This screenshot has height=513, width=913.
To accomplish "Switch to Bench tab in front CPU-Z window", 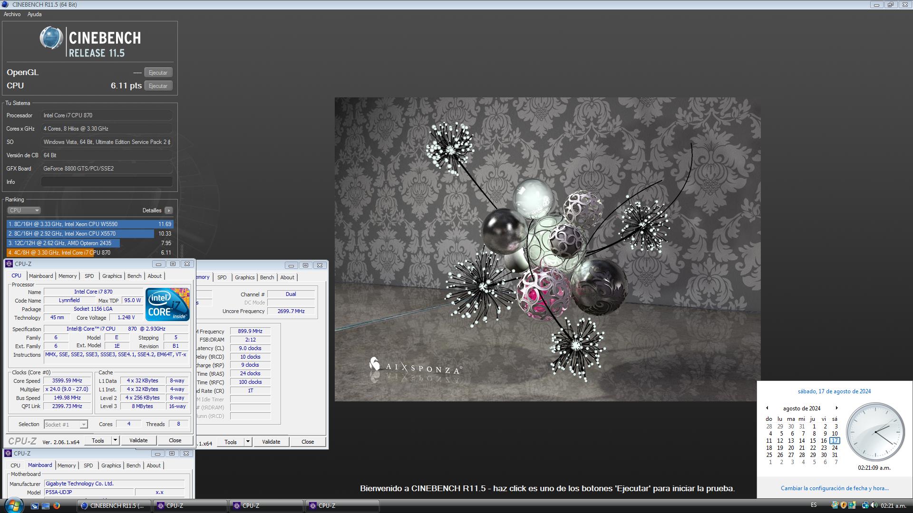I will click(135, 276).
